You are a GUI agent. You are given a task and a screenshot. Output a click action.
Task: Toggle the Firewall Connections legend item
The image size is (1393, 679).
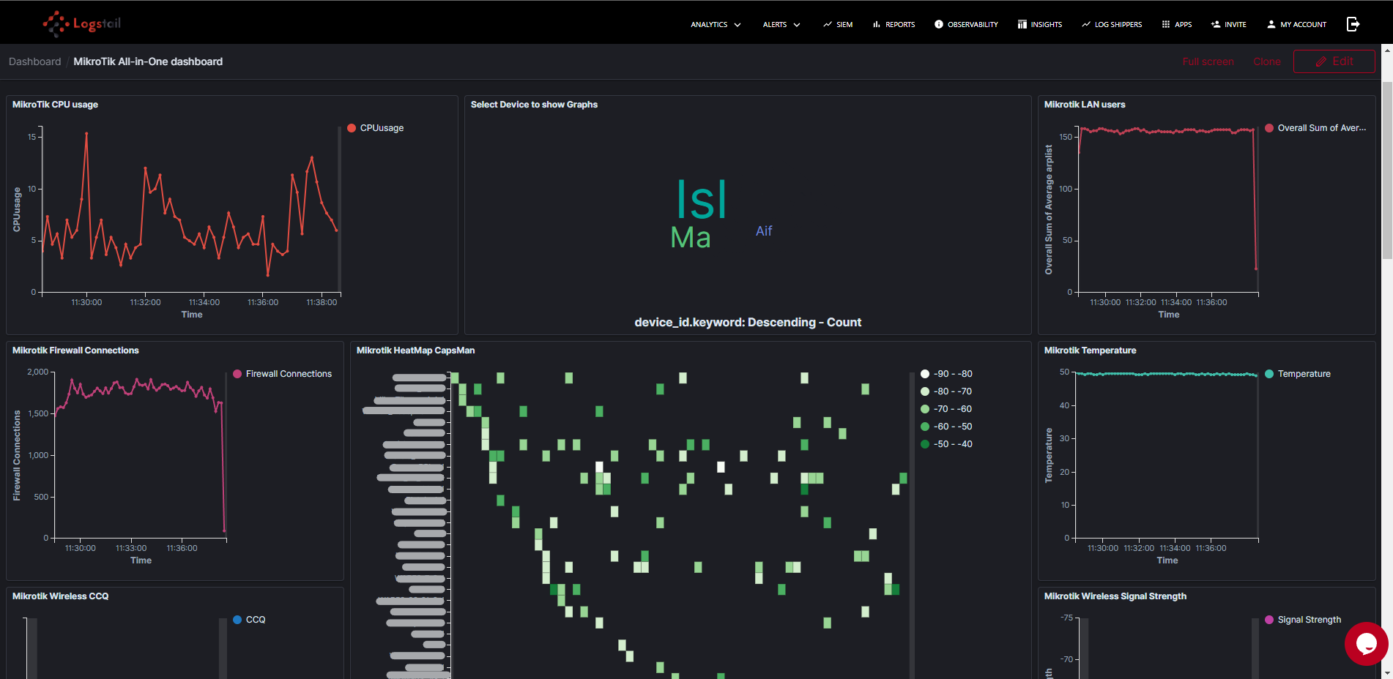[283, 374]
